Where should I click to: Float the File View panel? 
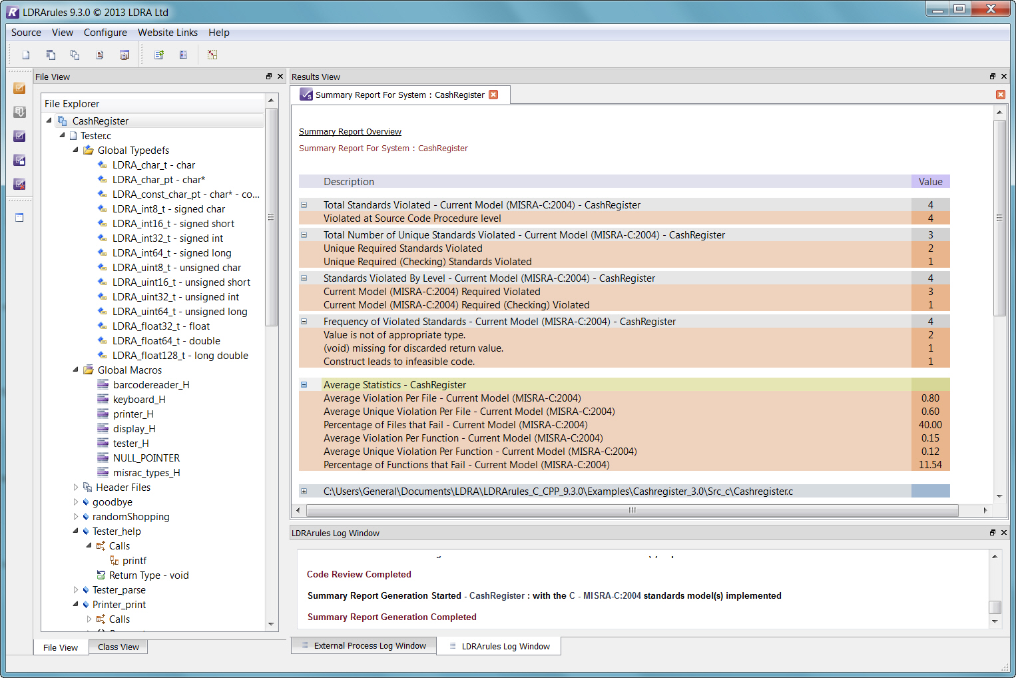[269, 77]
